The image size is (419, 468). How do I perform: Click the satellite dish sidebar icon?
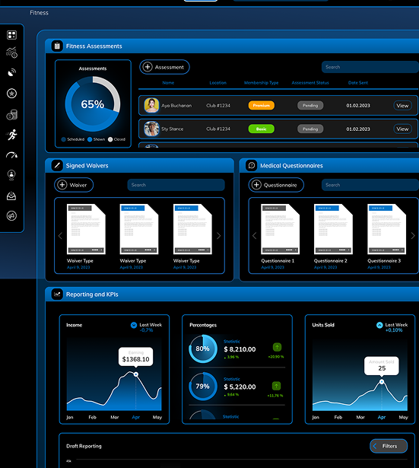[11, 72]
